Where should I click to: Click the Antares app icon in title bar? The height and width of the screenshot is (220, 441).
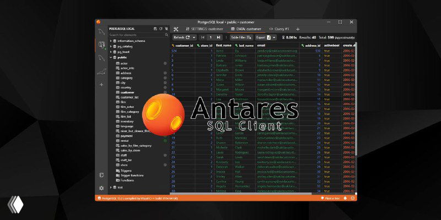(x=98, y=22)
